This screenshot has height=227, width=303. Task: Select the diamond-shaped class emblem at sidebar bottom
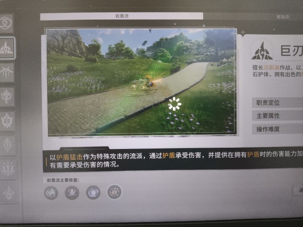9,193
